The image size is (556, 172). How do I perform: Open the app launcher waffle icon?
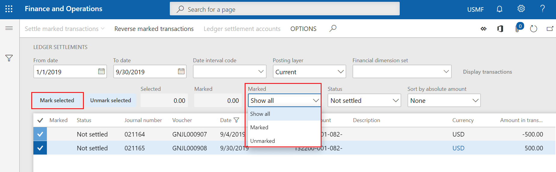pos(9,9)
